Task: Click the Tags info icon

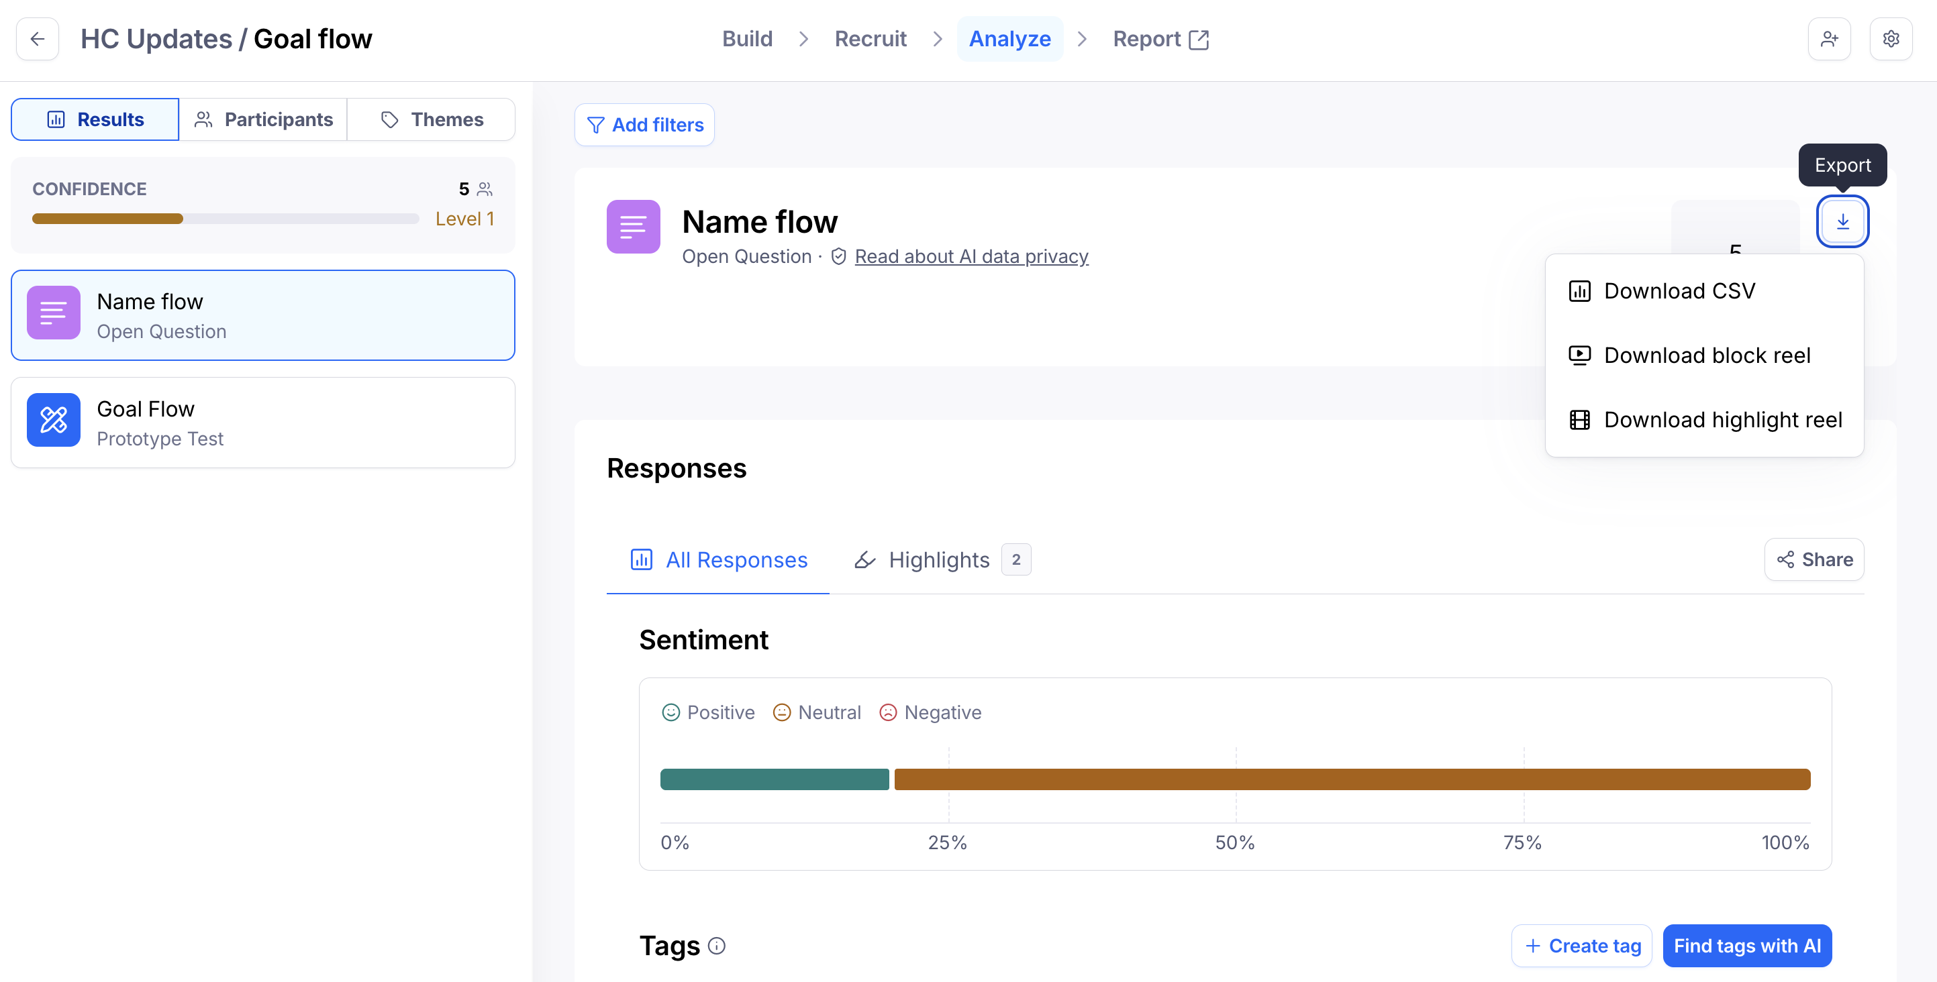Action: pyautogui.click(x=717, y=946)
